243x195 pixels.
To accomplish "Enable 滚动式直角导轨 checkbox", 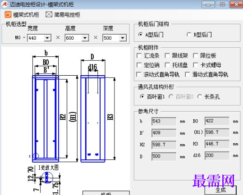I will click(x=139, y=74).
